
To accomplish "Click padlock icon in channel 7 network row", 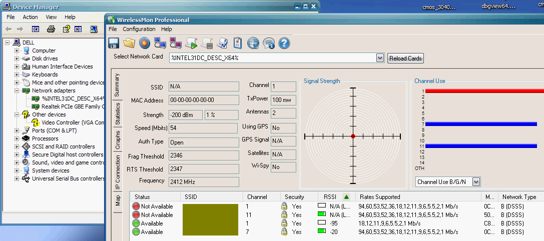I will click(284, 231).
